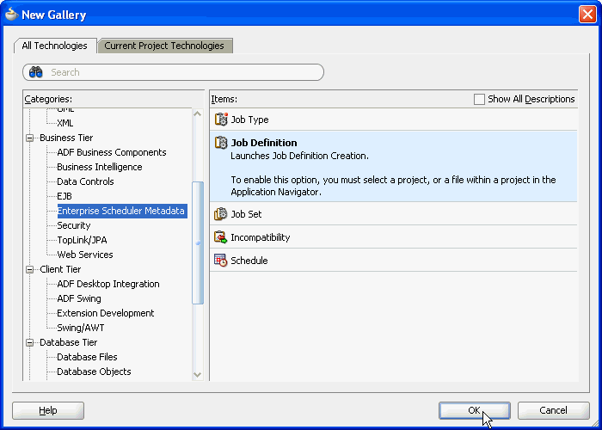Close the New Gallery dialog
This screenshot has width=602, height=430.
pos(587,15)
